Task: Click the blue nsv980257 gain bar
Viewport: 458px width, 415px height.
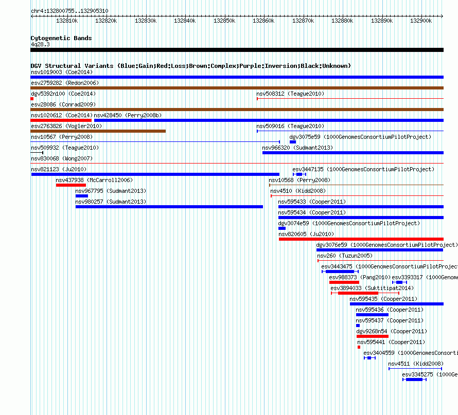Action: pos(169,207)
